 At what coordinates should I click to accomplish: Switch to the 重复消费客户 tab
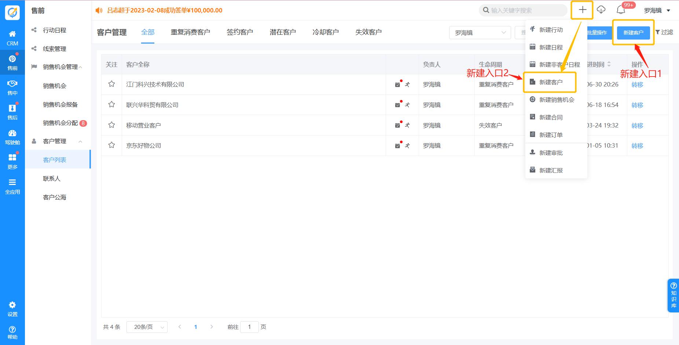(x=190, y=32)
